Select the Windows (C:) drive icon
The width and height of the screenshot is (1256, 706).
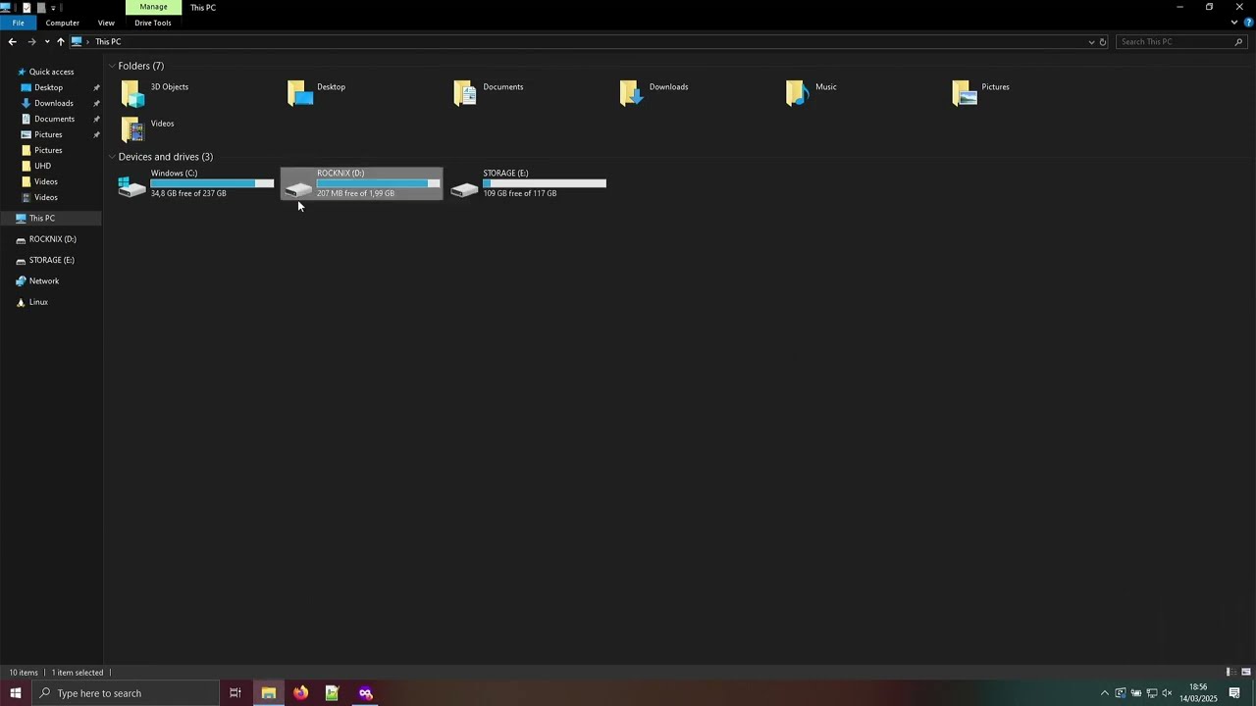click(131, 186)
